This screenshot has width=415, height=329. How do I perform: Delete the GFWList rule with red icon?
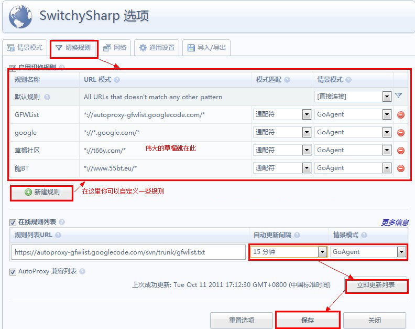click(401, 115)
